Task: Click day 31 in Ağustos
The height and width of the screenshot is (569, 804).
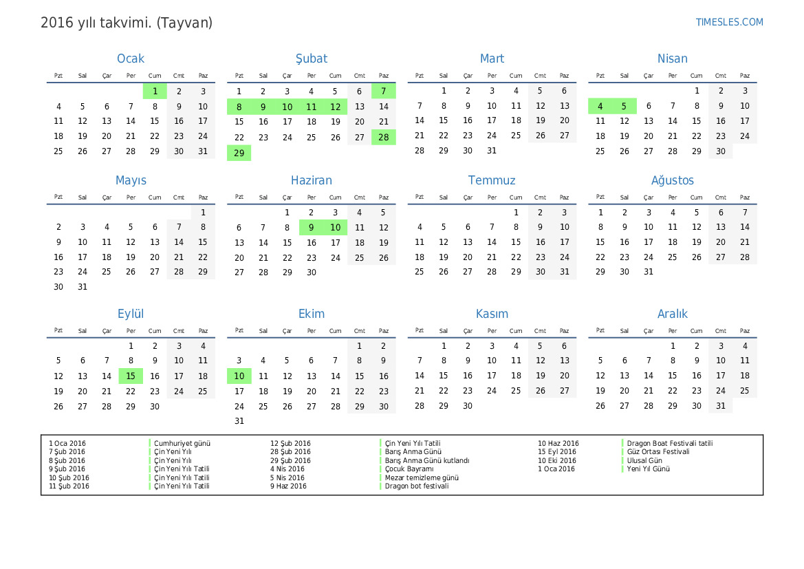Action: pos(648,272)
